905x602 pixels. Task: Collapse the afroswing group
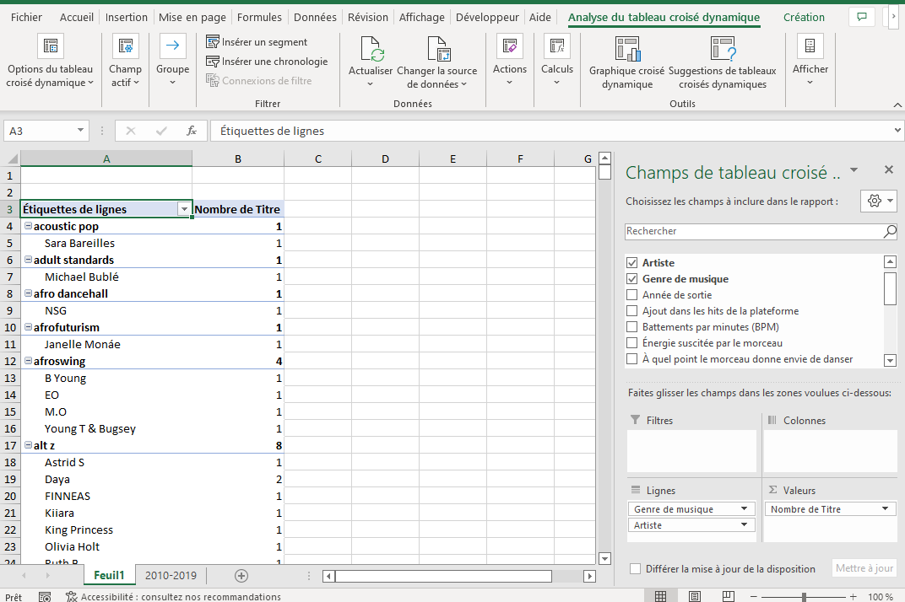pos(28,361)
